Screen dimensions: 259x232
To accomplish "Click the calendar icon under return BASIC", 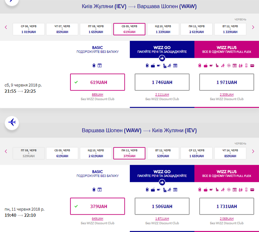I will [x=99, y=190].
